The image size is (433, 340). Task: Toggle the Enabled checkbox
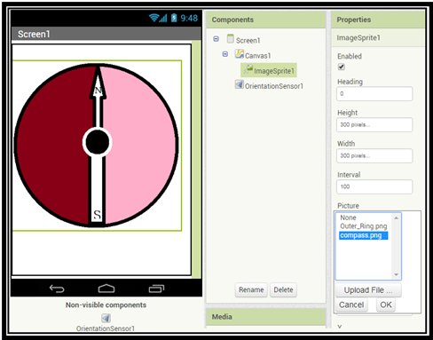[342, 67]
